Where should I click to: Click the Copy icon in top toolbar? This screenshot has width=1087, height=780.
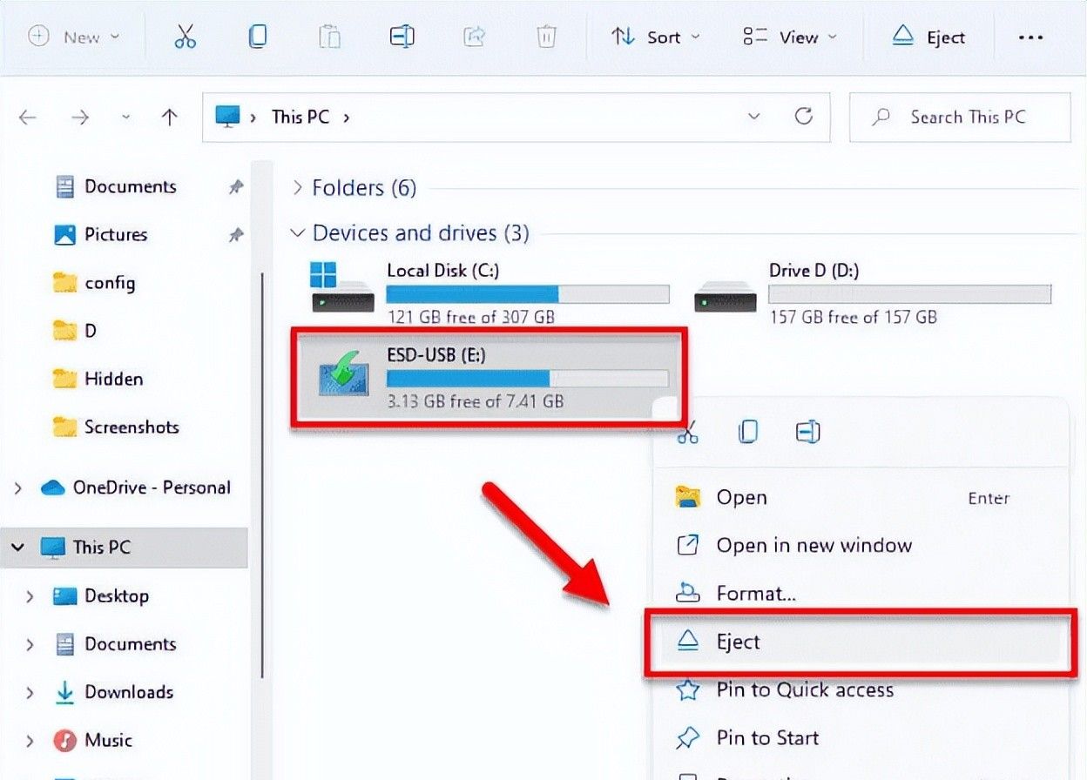click(257, 37)
